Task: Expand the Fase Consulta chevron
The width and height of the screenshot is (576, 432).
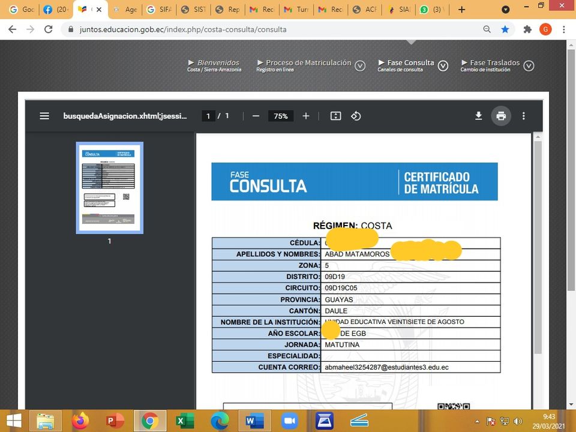Action: tap(443, 66)
